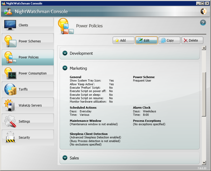Click the Security padlock icon
This screenshot has width=211, height=171.
pyautogui.click(x=10, y=138)
